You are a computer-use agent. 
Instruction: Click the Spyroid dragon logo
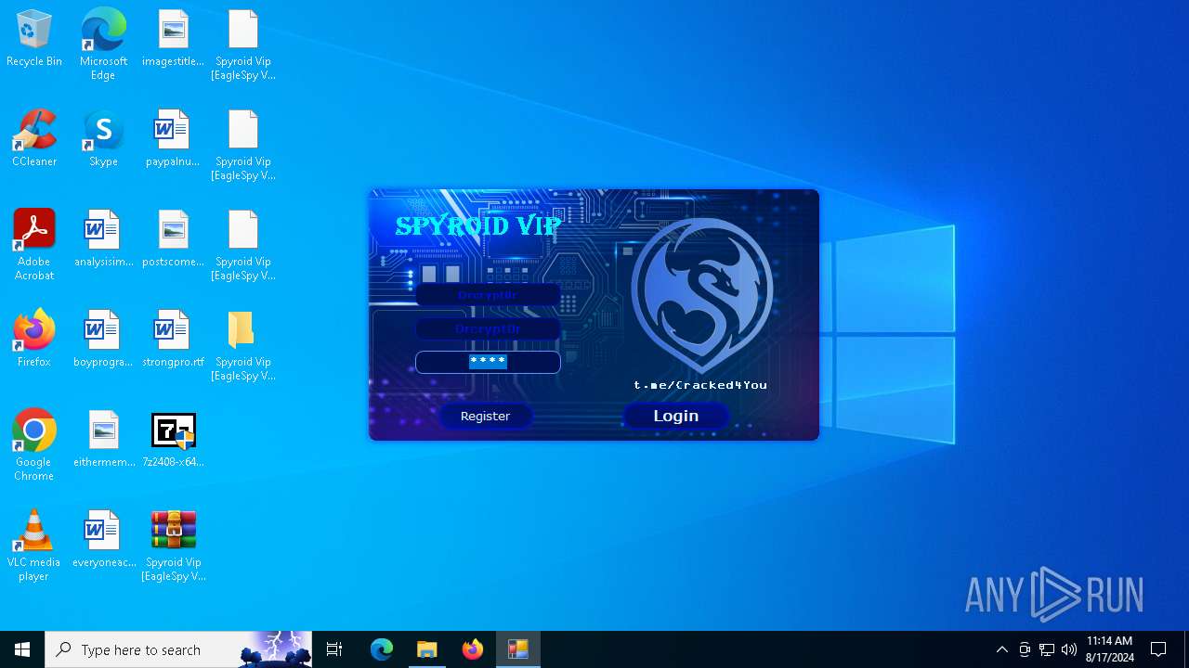tap(702, 296)
